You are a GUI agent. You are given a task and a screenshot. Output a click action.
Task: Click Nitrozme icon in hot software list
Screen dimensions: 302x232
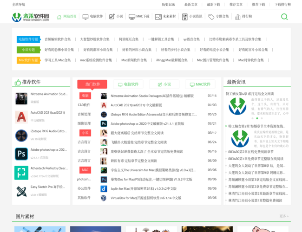tap(104, 96)
